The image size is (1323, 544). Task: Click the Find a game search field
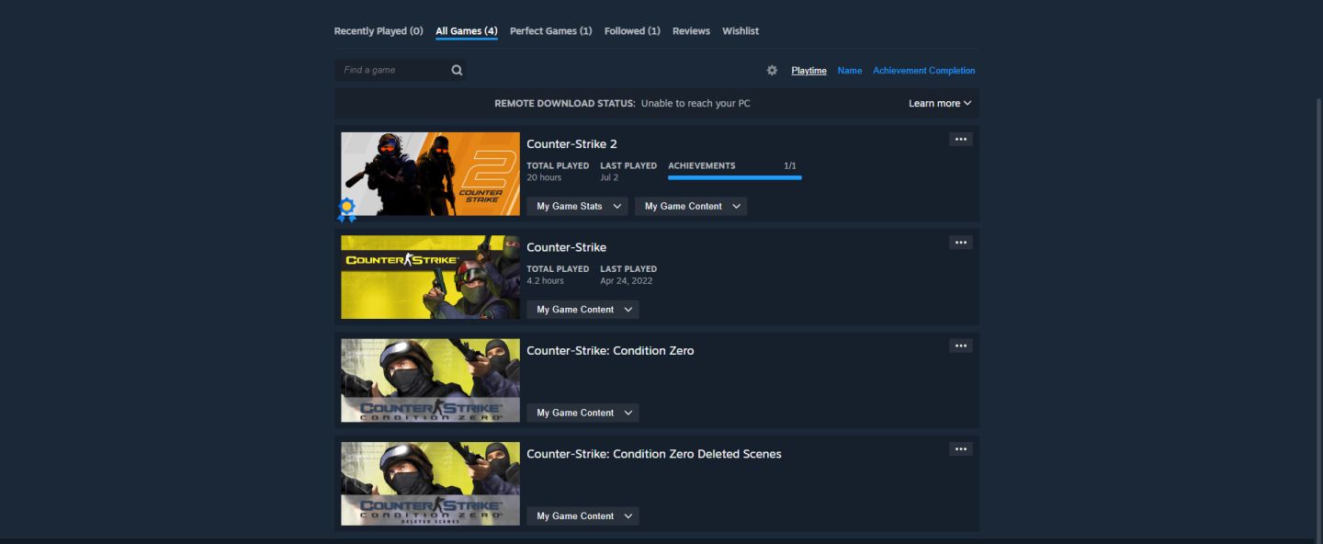[401, 70]
